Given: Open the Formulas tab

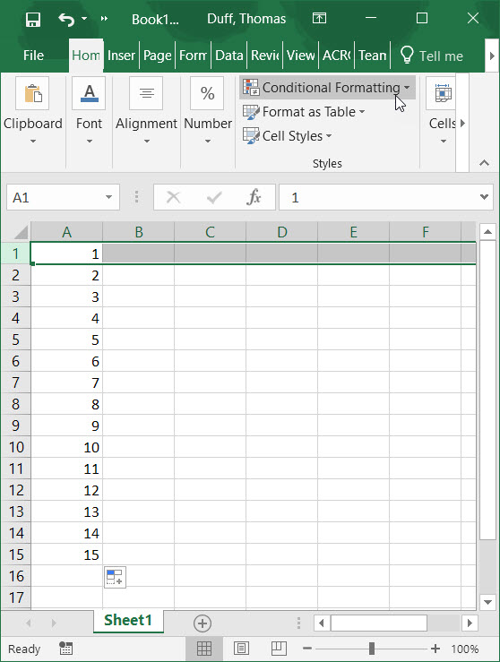Looking at the screenshot, I should [x=193, y=56].
